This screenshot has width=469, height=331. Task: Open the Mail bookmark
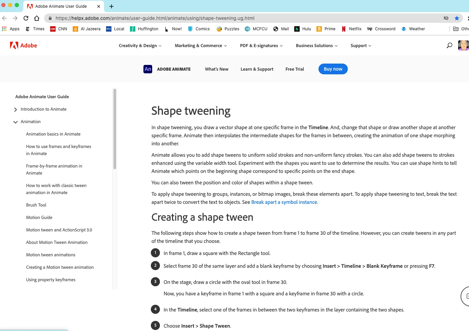click(281, 29)
